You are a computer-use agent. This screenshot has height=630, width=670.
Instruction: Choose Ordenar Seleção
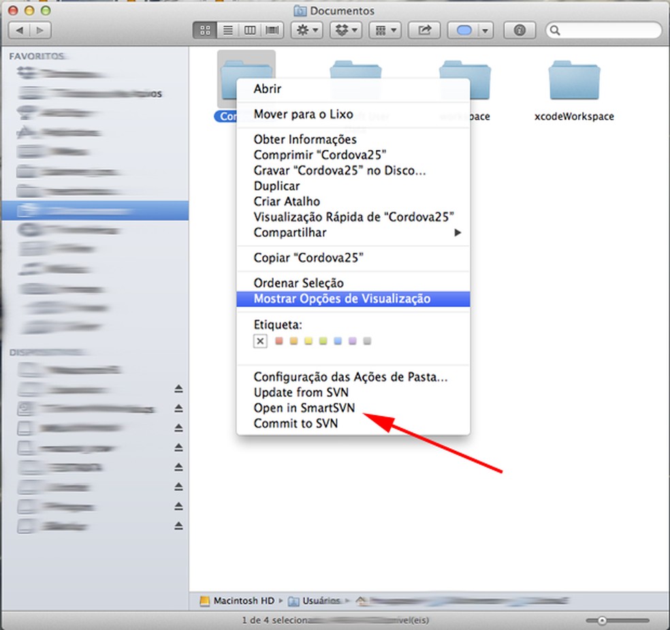tap(353, 283)
